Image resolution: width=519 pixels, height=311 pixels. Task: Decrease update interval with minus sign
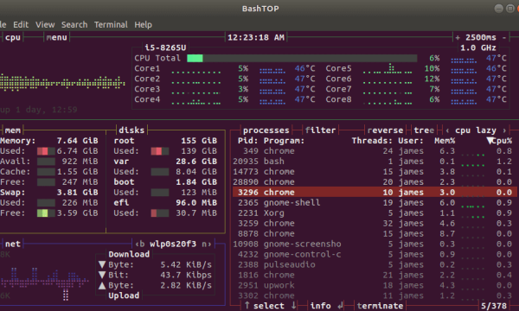[504, 37]
